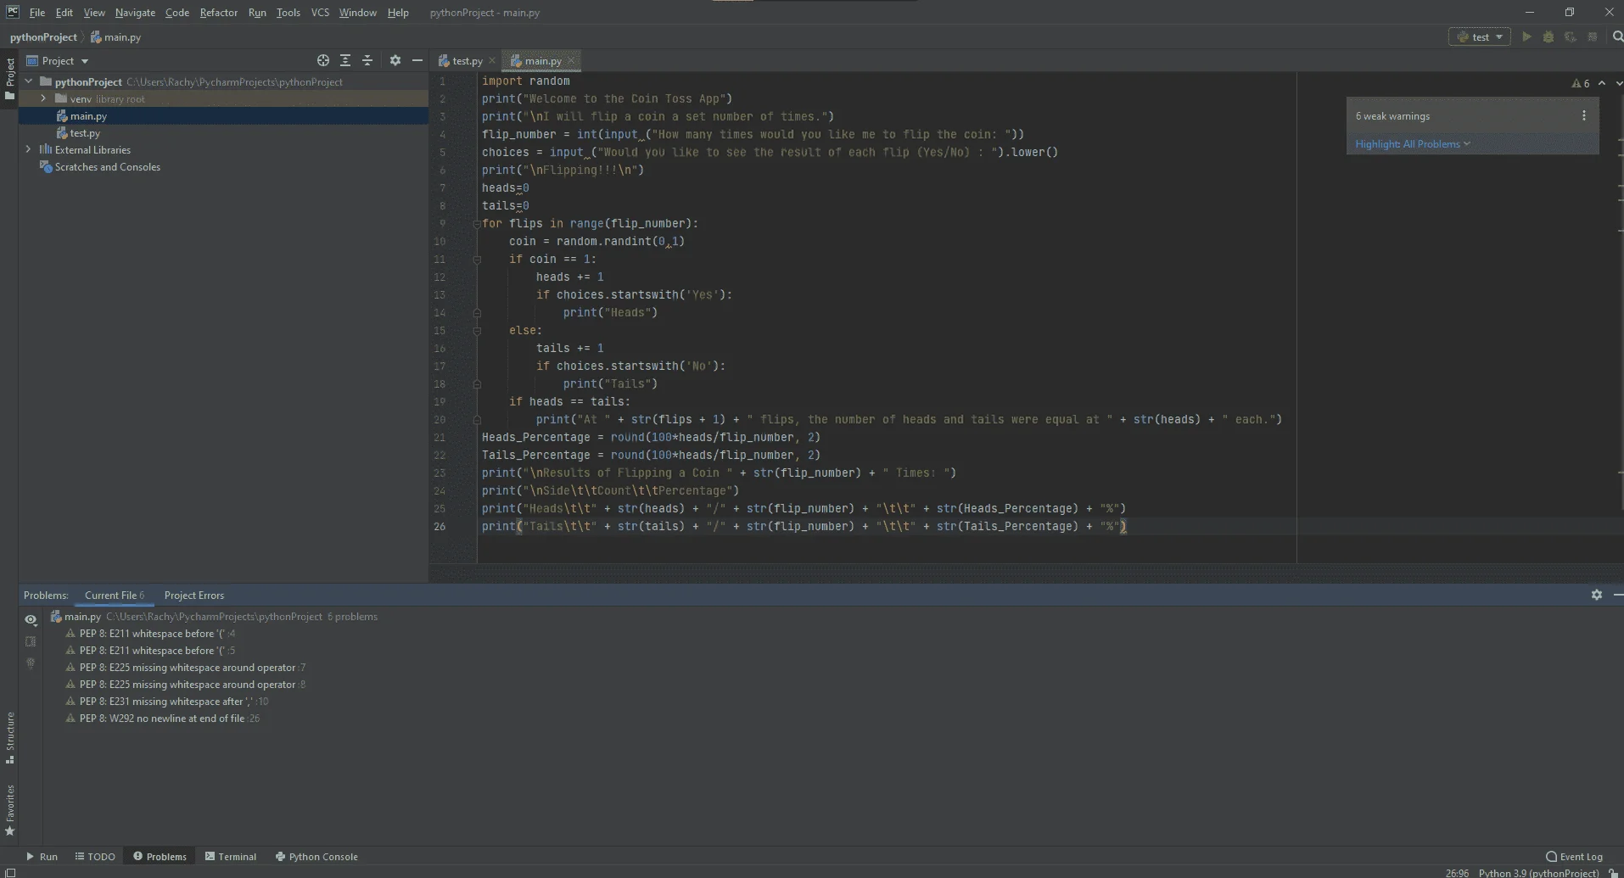Viewport: 1624px width, 878px height.
Task: Click the profiler icon next to coverage button
Action: (1593, 36)
